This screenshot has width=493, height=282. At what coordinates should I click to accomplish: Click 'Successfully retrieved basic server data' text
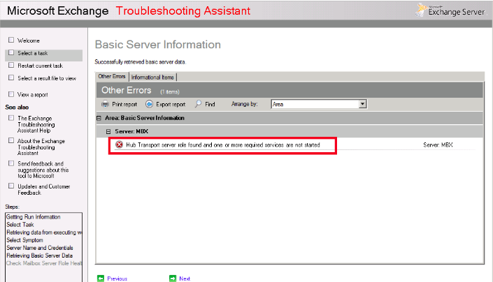pos(141,62)
